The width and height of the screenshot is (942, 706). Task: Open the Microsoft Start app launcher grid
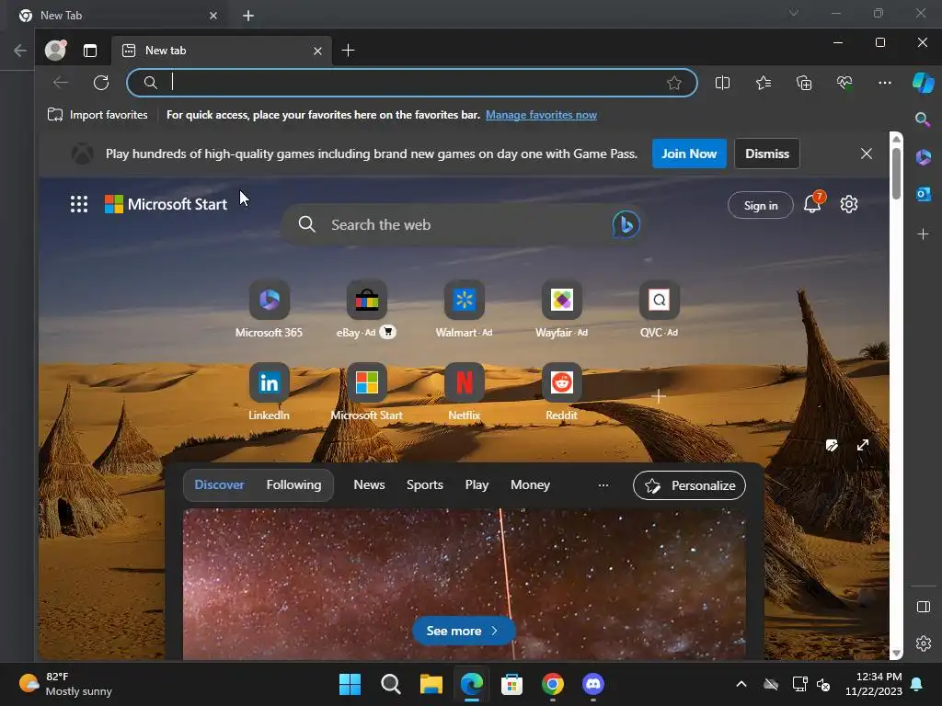79,204
